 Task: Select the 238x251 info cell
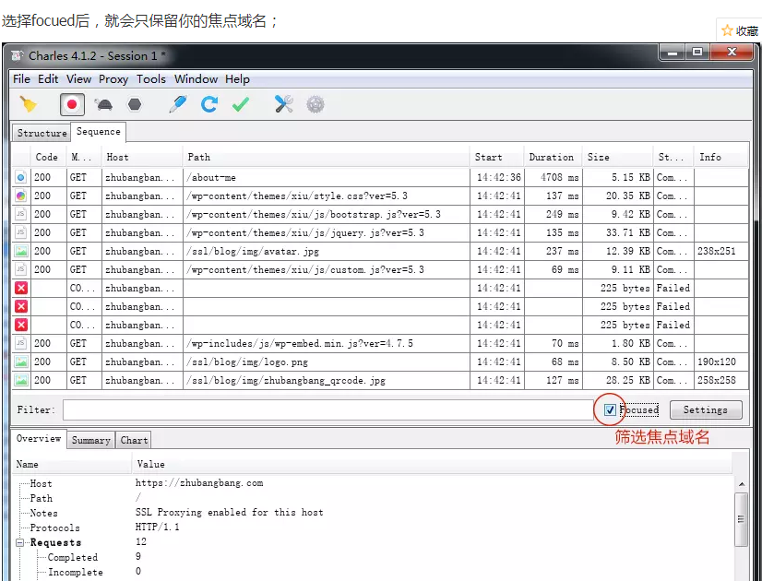[721, 251]
